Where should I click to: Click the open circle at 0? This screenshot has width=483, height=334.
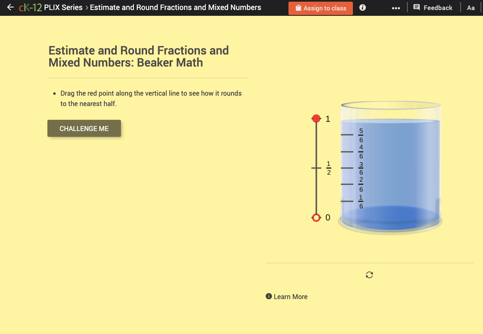(x=316, y=217)
